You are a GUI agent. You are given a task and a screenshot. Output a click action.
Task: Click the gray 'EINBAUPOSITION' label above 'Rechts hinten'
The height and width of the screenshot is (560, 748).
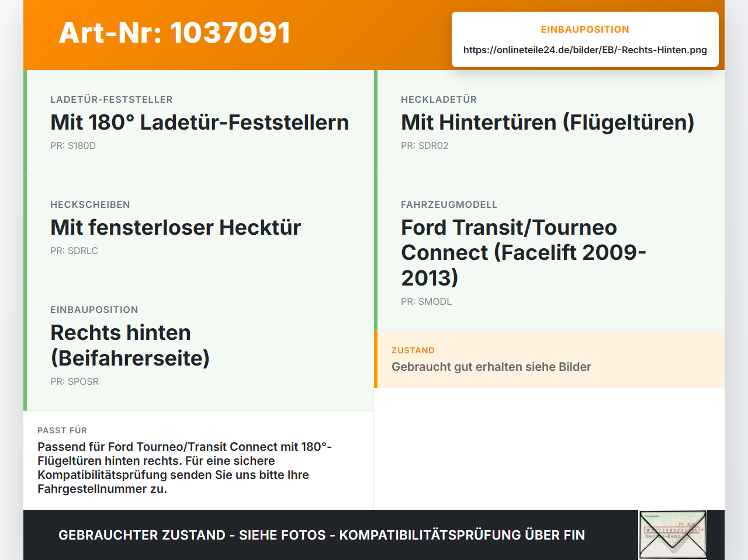pos(94,309)
